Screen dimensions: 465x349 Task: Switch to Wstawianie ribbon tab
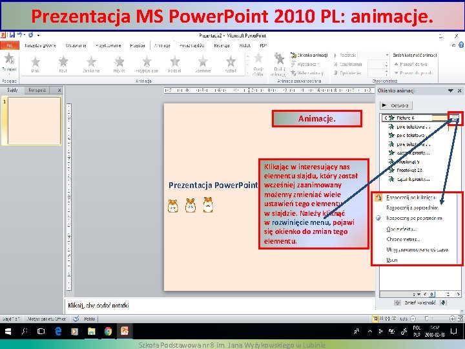click(x=76, y=45)
